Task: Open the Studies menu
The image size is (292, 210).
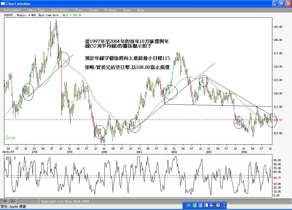Action: click(110, 10)
